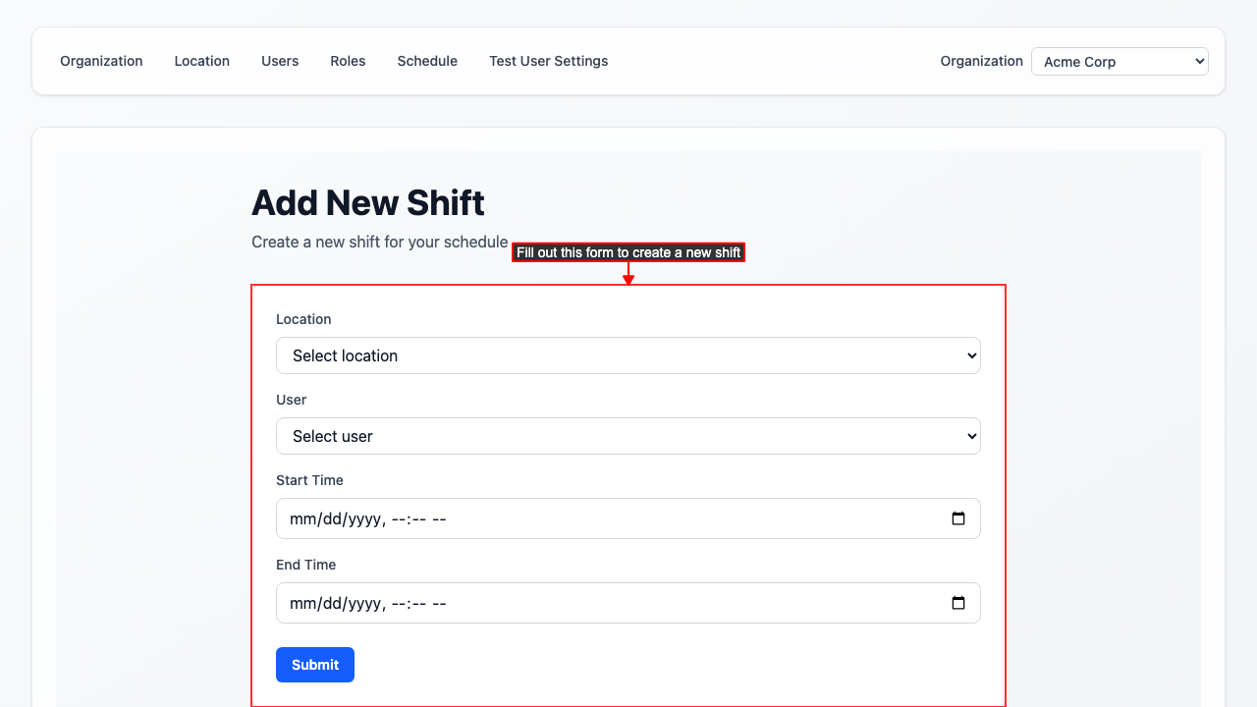This screenshot has width=1257, height=707.
Task: Open the Location page in navigation
Action: 201,61
